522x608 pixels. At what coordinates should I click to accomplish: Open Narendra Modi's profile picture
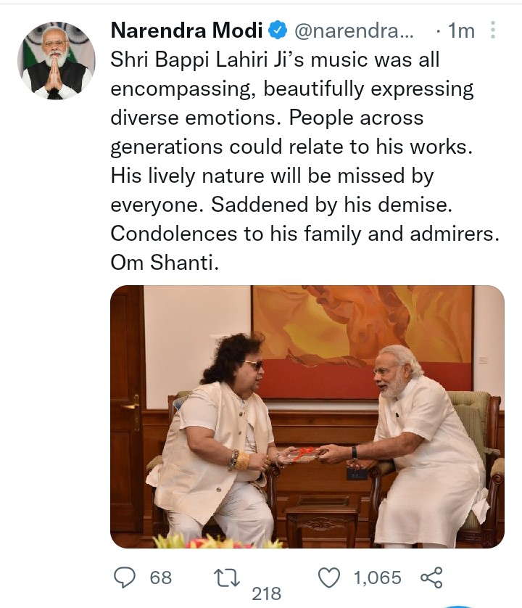point(57,60)
